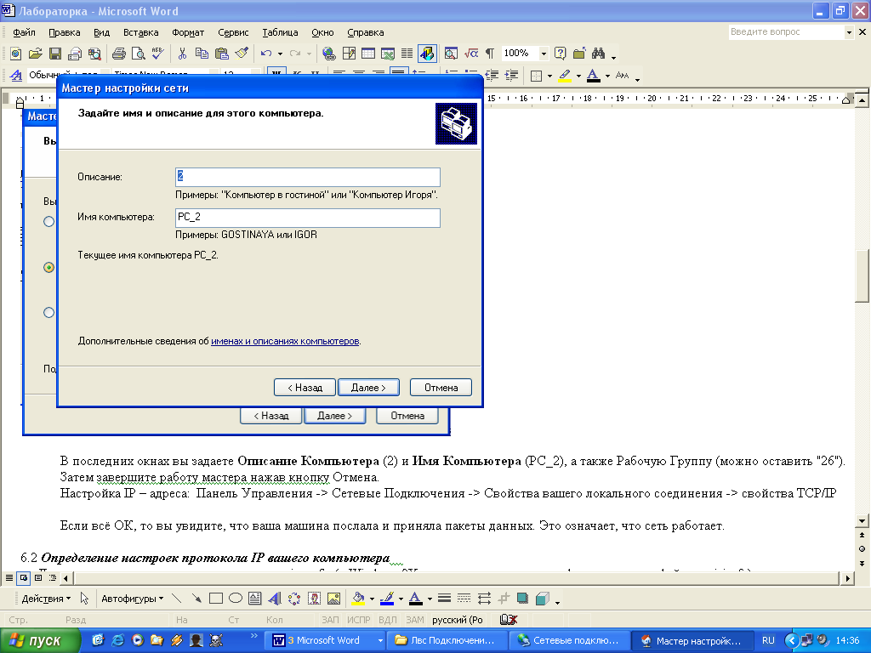Click Далее in the front network wizard

point(368,388)
